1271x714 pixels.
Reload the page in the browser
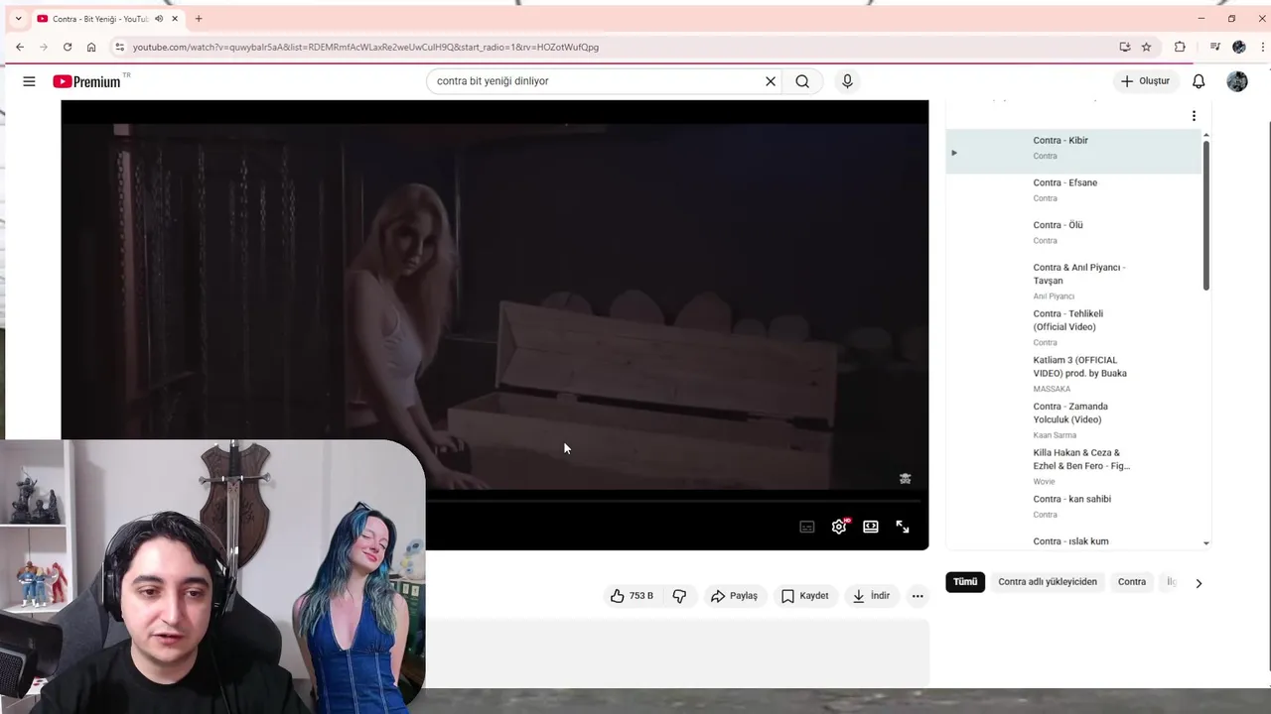(x=68, y=47)
